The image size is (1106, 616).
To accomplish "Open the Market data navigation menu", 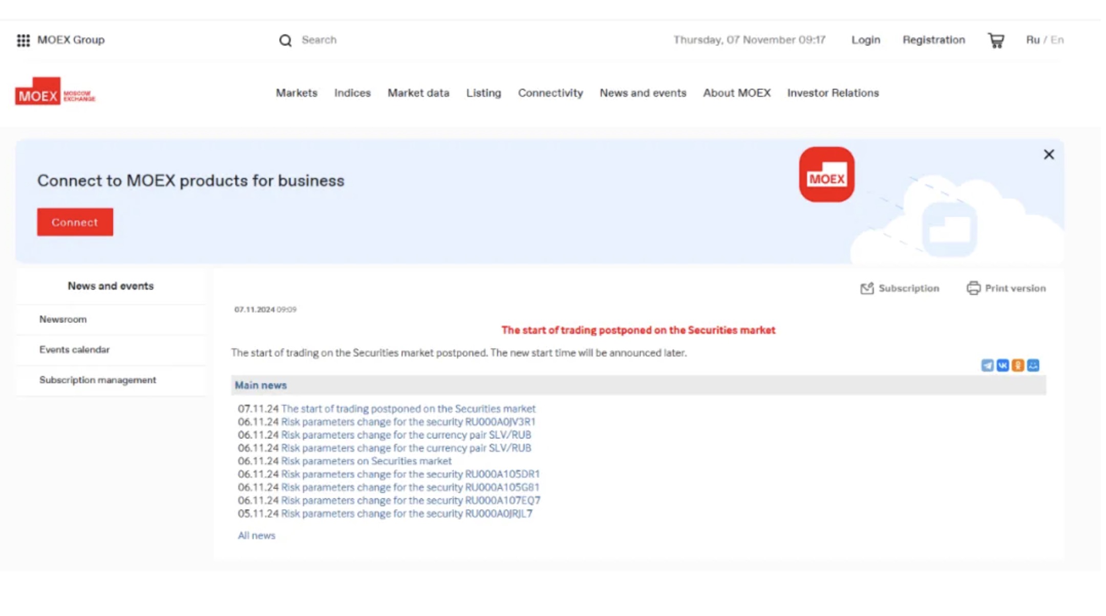I will 418,93.
